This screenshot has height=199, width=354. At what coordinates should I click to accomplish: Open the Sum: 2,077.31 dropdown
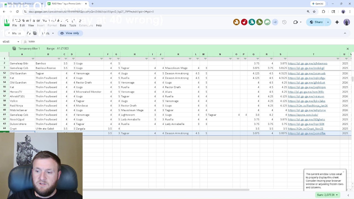[328, 195]
